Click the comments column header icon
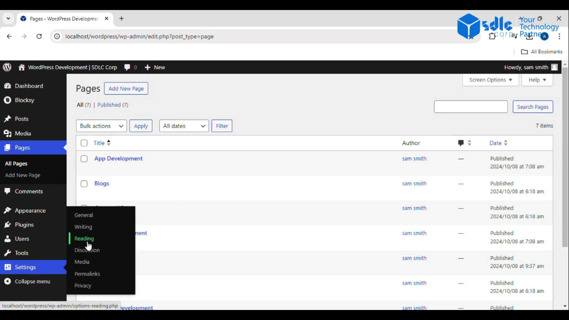The image size is (569, 320). (x=461, y=143)
